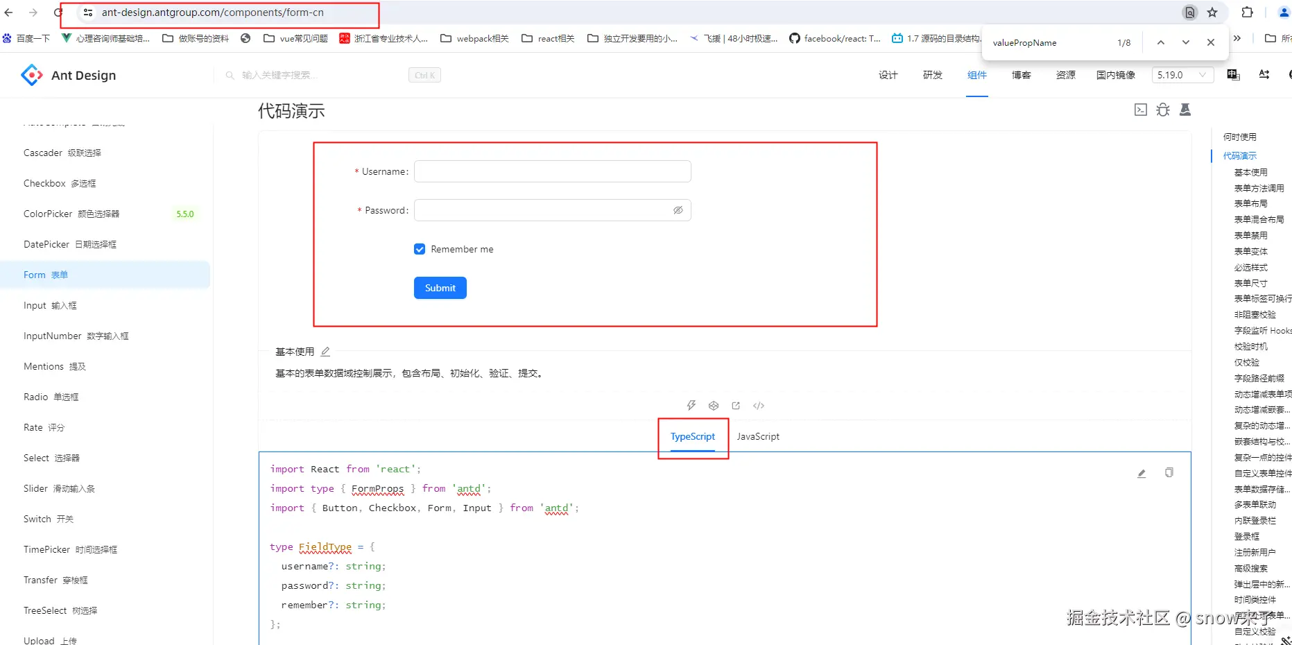Open the 百度一下 bookmark

tap(26, 38)
